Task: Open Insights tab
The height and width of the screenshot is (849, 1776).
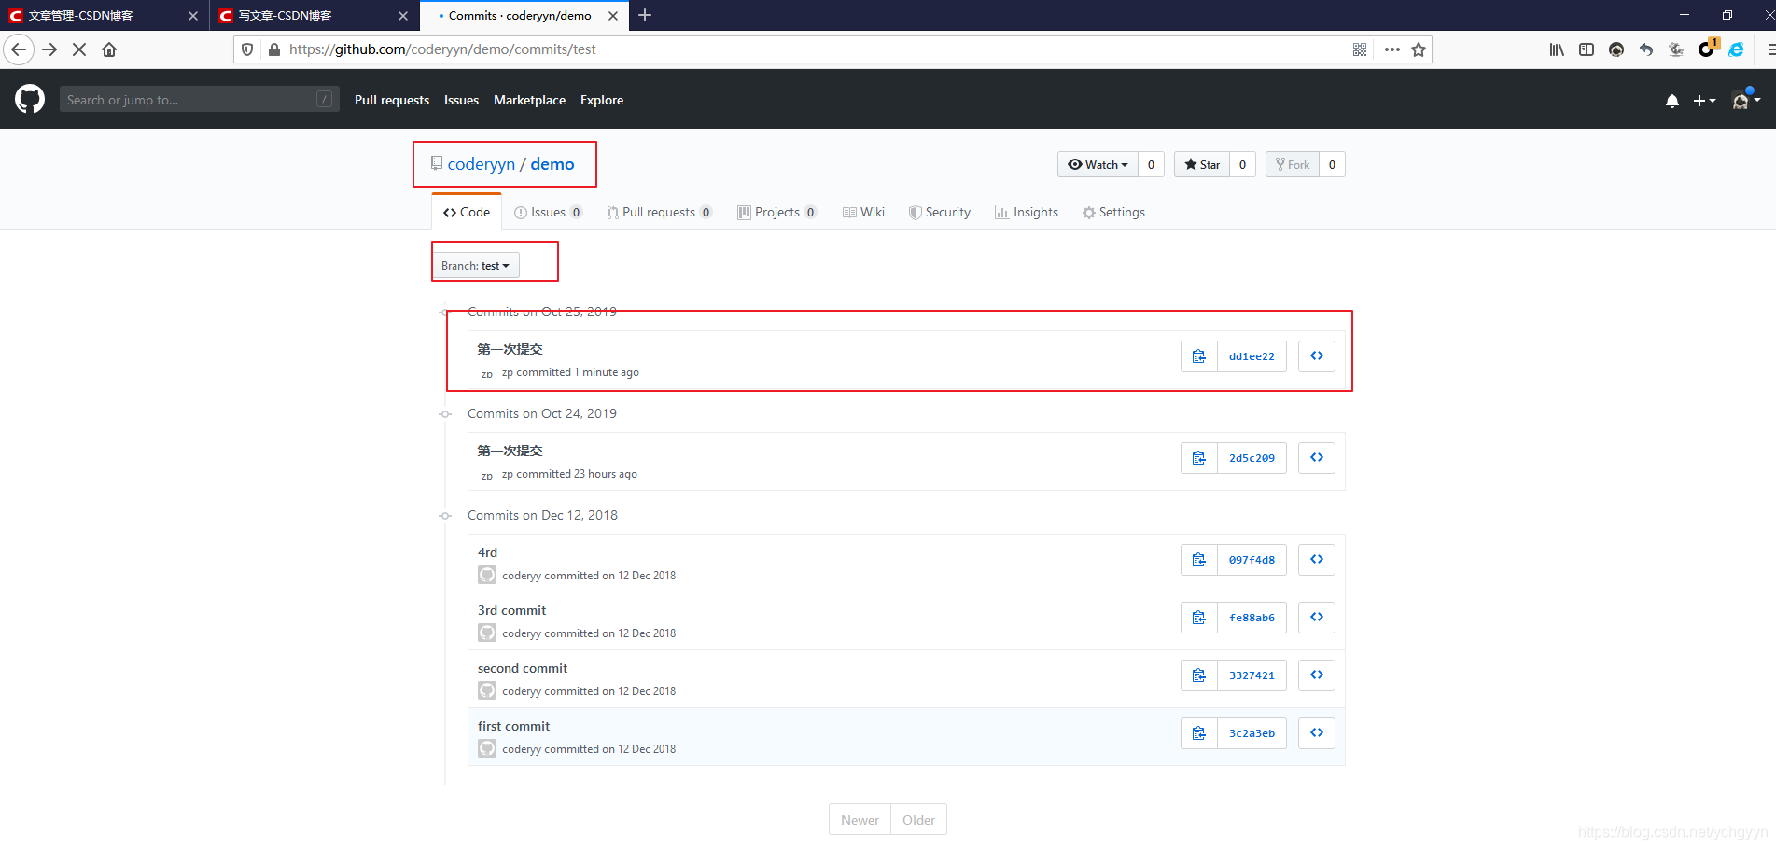Action: click(1027, 212)
